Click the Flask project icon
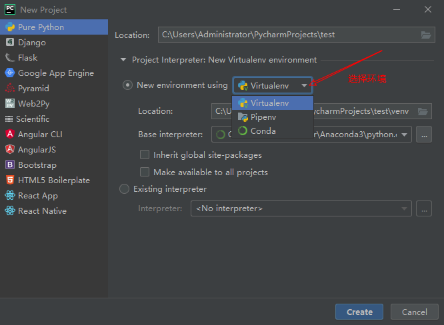Screen dimensions: 444x325 10,58
